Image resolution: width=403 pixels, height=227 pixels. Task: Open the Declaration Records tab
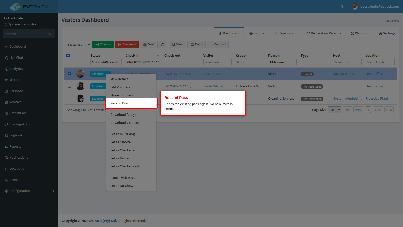click(324, 33)
